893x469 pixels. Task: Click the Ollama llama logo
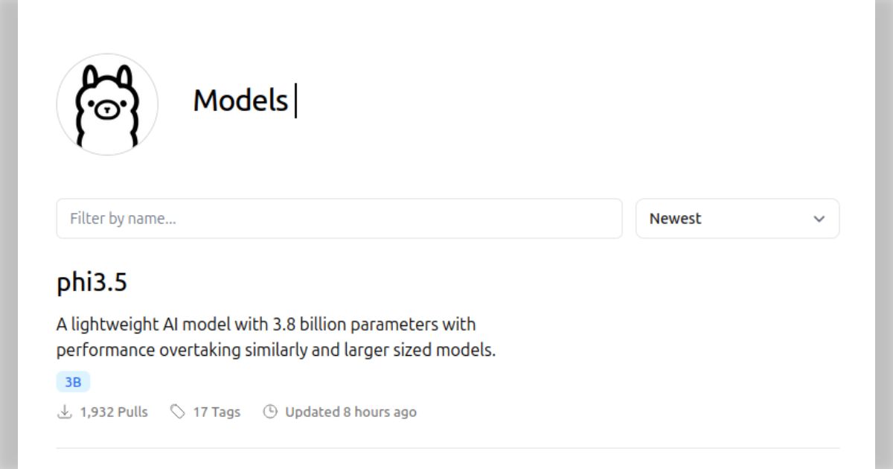click(107, 104)
